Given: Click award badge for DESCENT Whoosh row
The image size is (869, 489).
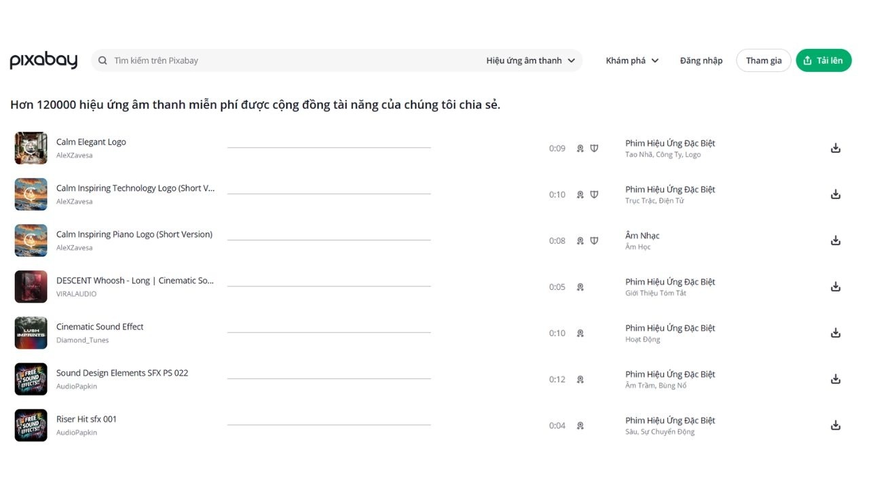Looking at the screenshot, I should click(x=580, y=287).
